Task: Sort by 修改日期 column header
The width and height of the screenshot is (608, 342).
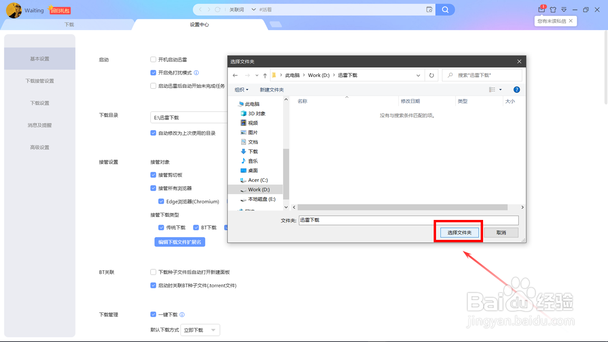Action: 410,101
